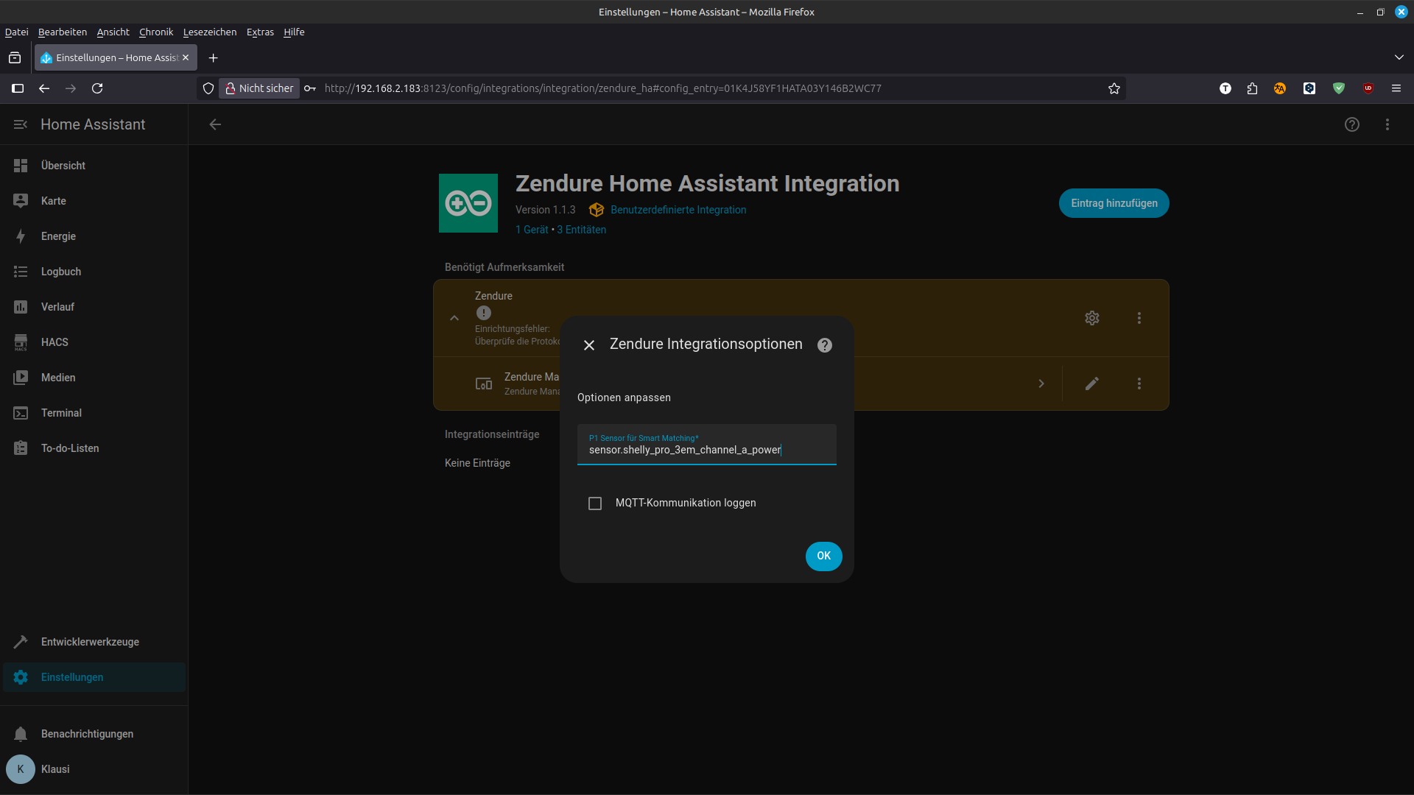Screen dimensions: 1414x795
Task: Collapse the Home Assistant sidebar menu
Action: 21,124
